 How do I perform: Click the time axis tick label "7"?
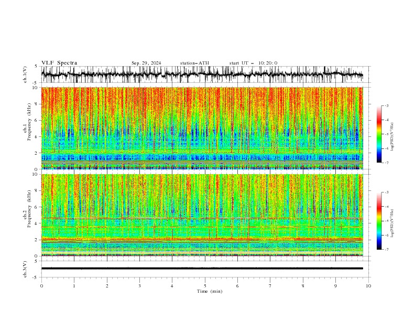(x=270, y=286)
